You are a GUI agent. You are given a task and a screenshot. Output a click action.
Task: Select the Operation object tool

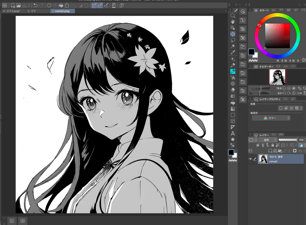233,28
